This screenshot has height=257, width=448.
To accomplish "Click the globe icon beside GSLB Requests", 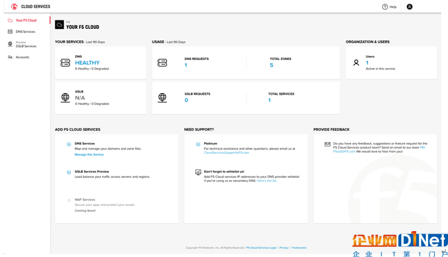I will pos(162,98).
